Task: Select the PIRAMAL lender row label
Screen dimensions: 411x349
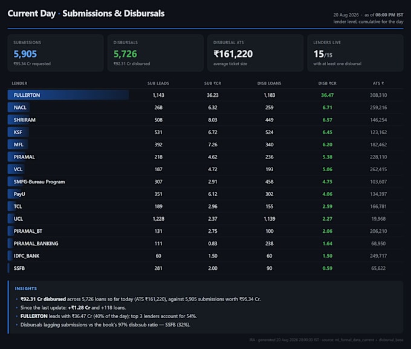Action: [x=24, y=157]
